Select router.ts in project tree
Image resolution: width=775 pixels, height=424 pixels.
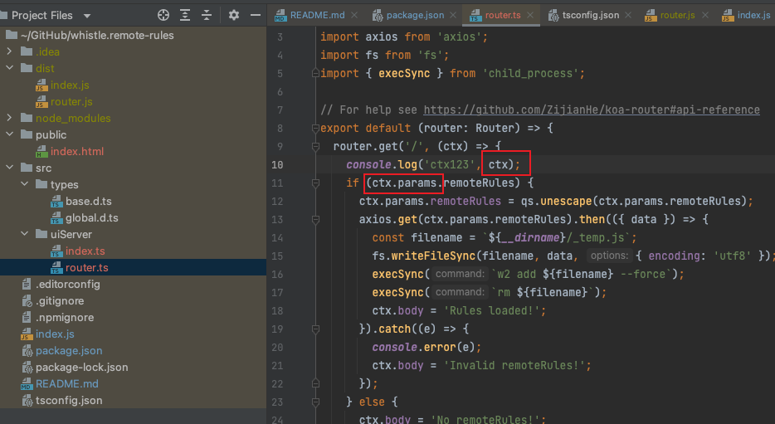coord(86,267)
